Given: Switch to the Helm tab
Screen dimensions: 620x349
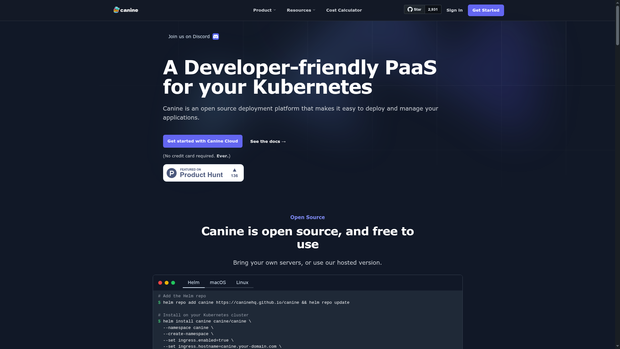Looking at the screenshot, I should point(193,282).
